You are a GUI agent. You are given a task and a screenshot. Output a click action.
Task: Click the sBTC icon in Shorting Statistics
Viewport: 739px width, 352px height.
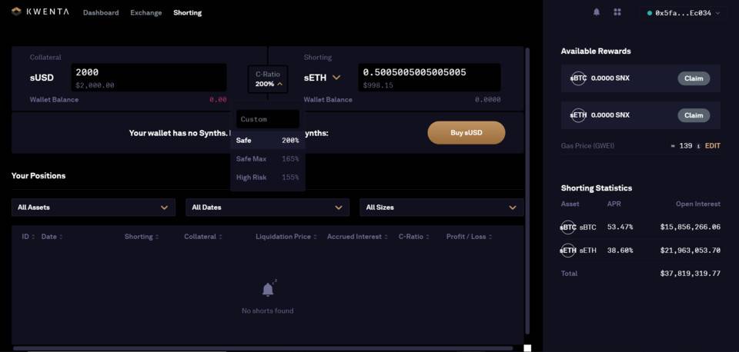click(568, 227)
